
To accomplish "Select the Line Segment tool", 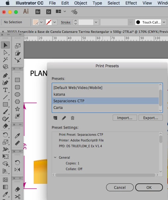I will coord(5,97).
